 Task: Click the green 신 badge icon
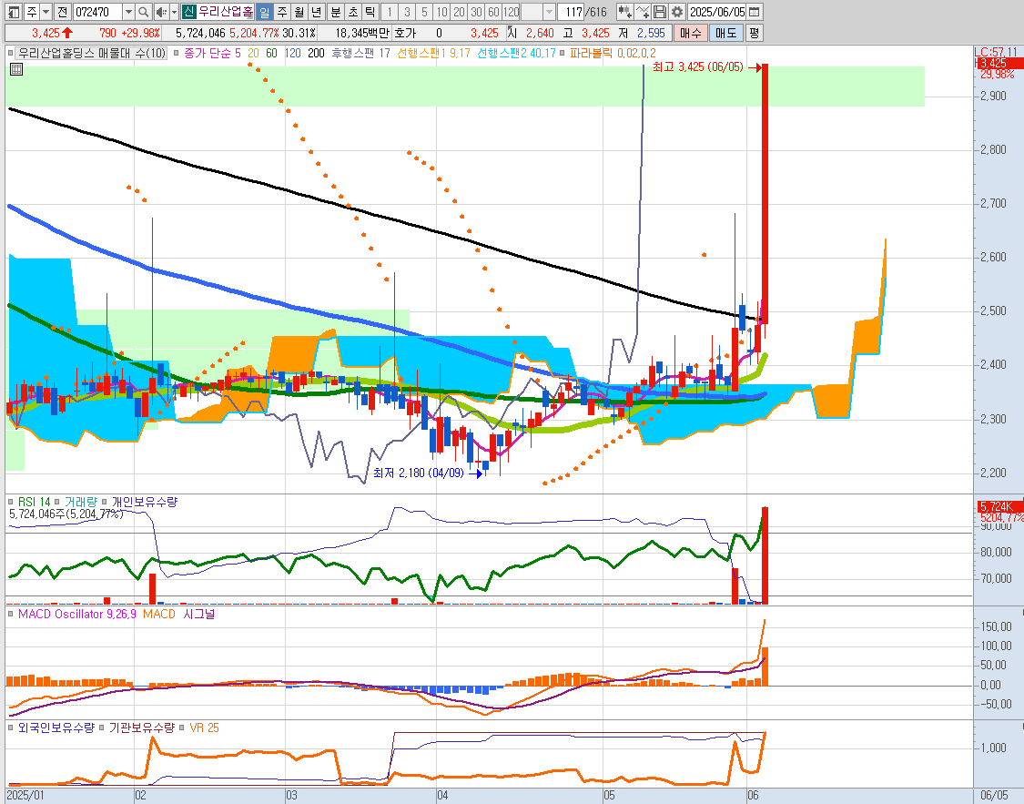pos(188,12)
